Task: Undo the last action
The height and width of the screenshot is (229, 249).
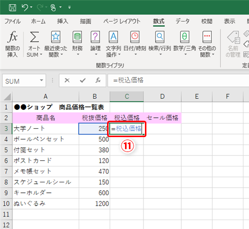Action: 25,7
